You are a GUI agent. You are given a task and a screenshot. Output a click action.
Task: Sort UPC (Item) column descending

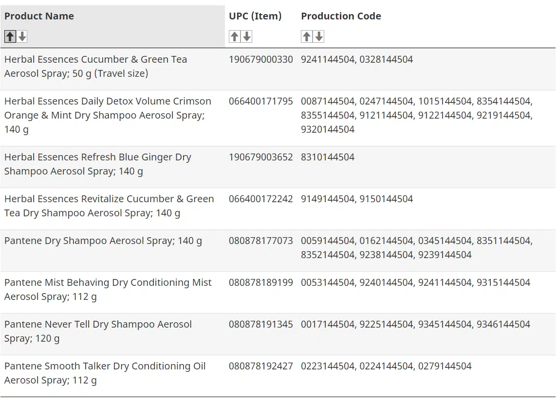247,36
